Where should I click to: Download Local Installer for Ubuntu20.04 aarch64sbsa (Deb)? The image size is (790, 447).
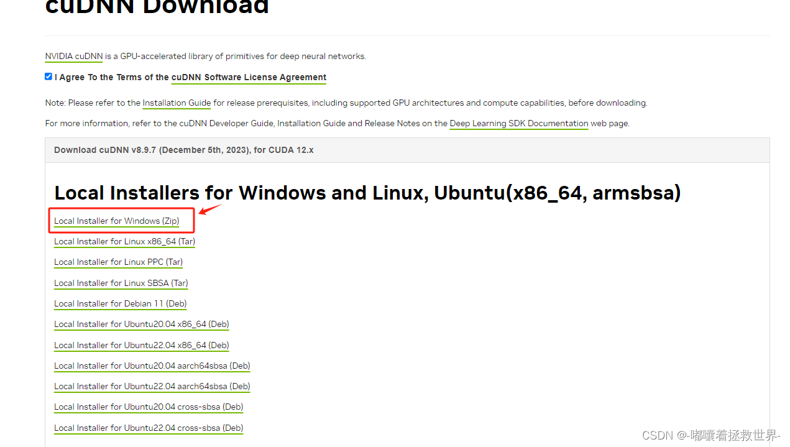pyautogui.click(x=152, y=366)
